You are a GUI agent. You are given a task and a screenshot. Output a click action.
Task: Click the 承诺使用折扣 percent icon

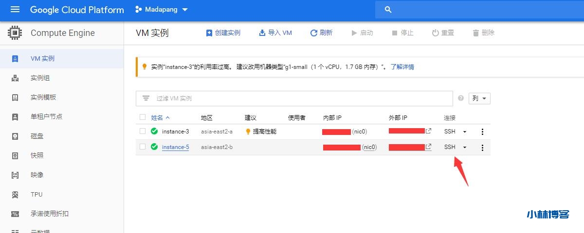point(15,214)
